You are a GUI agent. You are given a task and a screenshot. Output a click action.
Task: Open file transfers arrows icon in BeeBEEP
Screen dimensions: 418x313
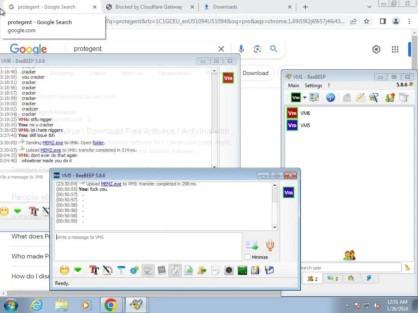click(x=390, y=97)
